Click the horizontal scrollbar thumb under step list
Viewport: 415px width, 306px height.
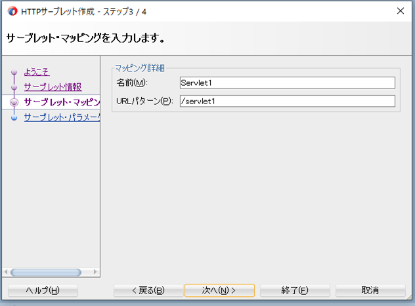coord(45,272)
